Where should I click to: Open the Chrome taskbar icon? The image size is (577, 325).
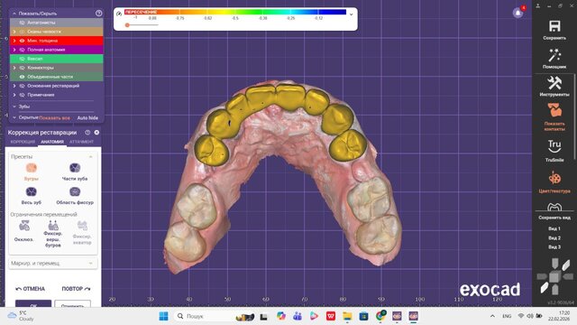tap(380, 316)
